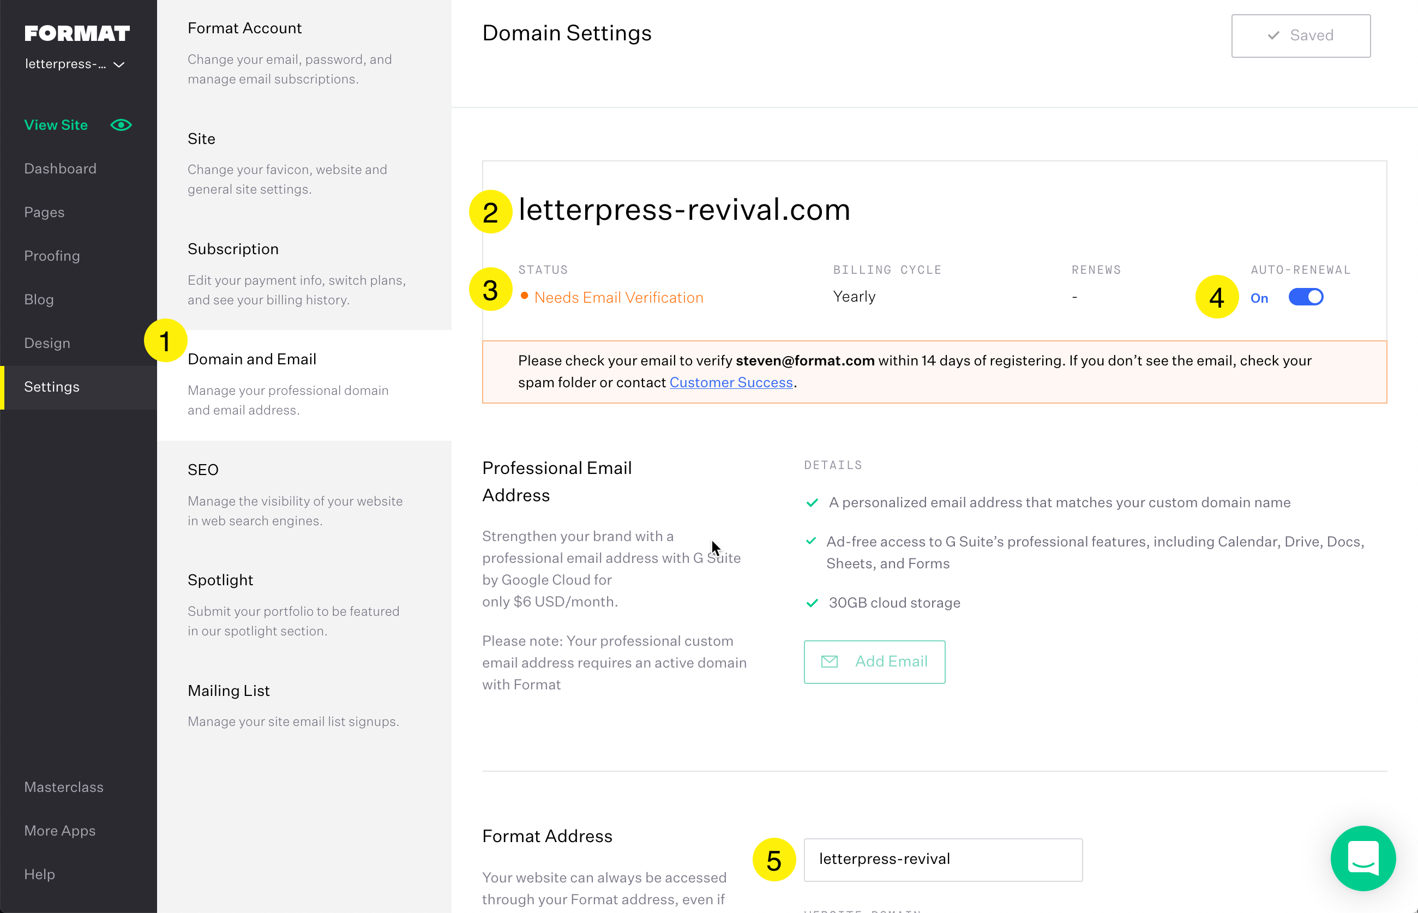Open Subscription settings section
Screen dimensions: 1418x913
[x=304, y=274]
